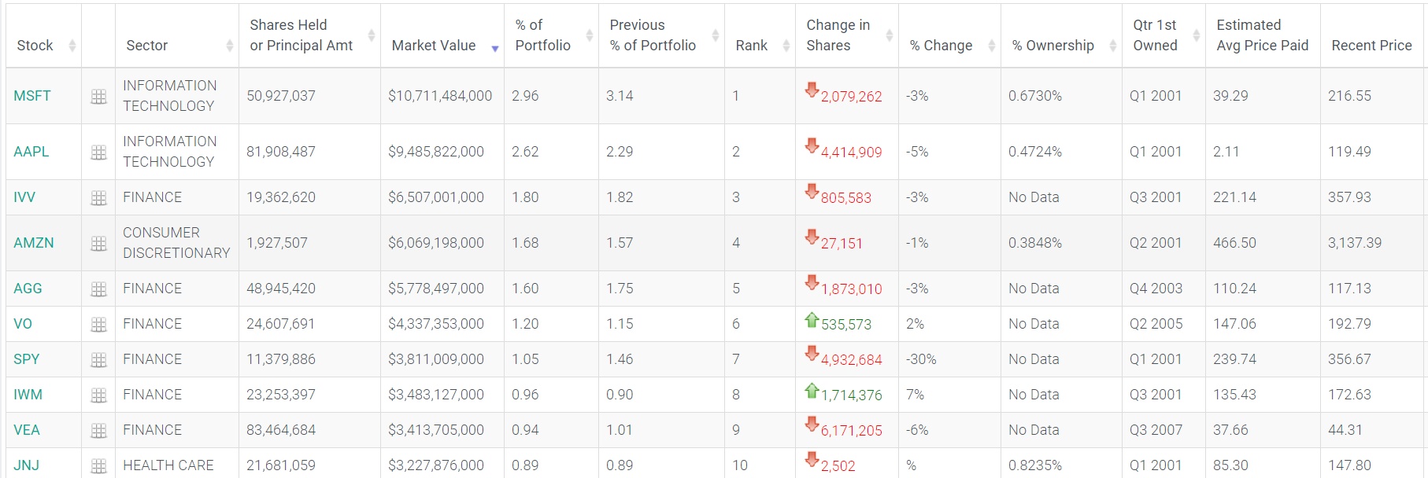
Task: Open the grid icon in the SPY row
Action: (98, 360)
